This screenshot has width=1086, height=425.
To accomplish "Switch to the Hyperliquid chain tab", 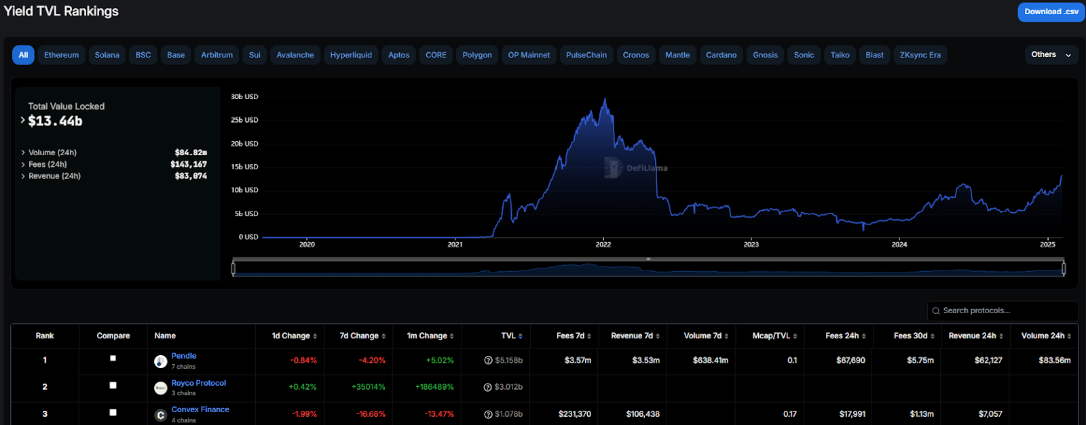I will click(351, 55).
